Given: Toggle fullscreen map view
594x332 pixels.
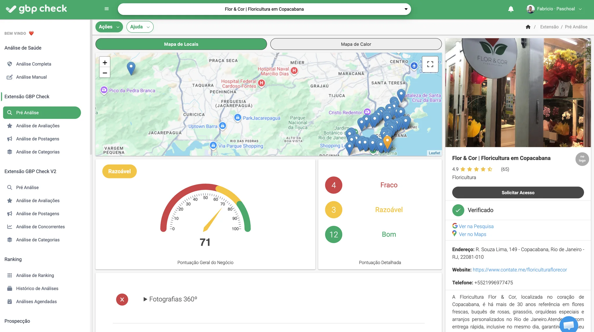Looking at the screenshot, I should pos(430,64).
